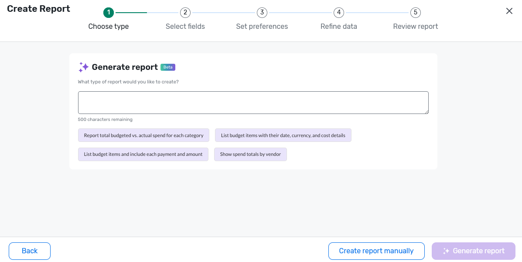Select the payment and amount suggestion chip

click(x=143, y=154)
